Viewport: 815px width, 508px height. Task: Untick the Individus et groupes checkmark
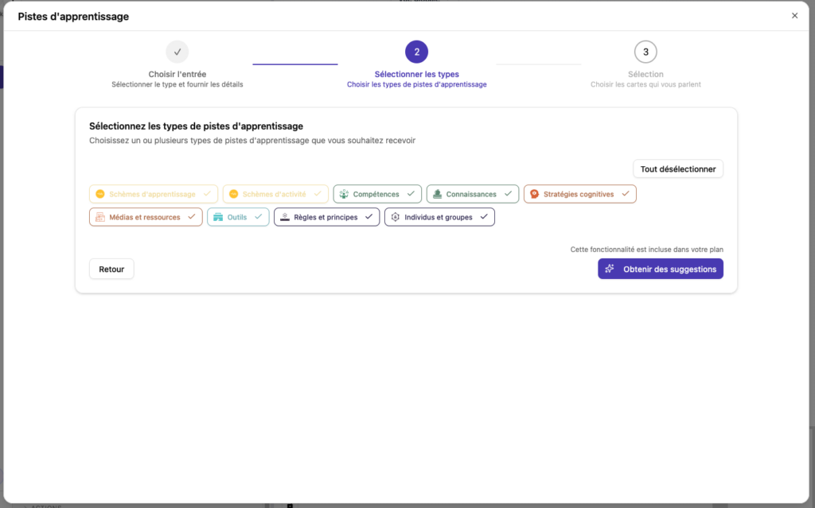click(x=484, y=216)
